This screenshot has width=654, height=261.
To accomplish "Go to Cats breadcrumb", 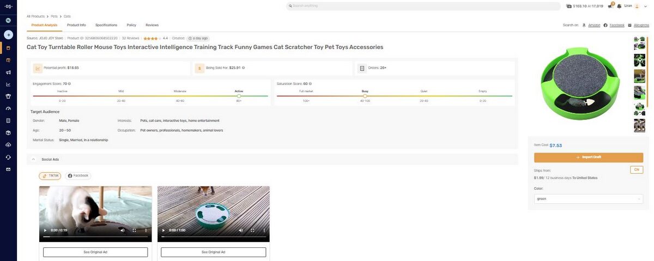I will [67, 16].
